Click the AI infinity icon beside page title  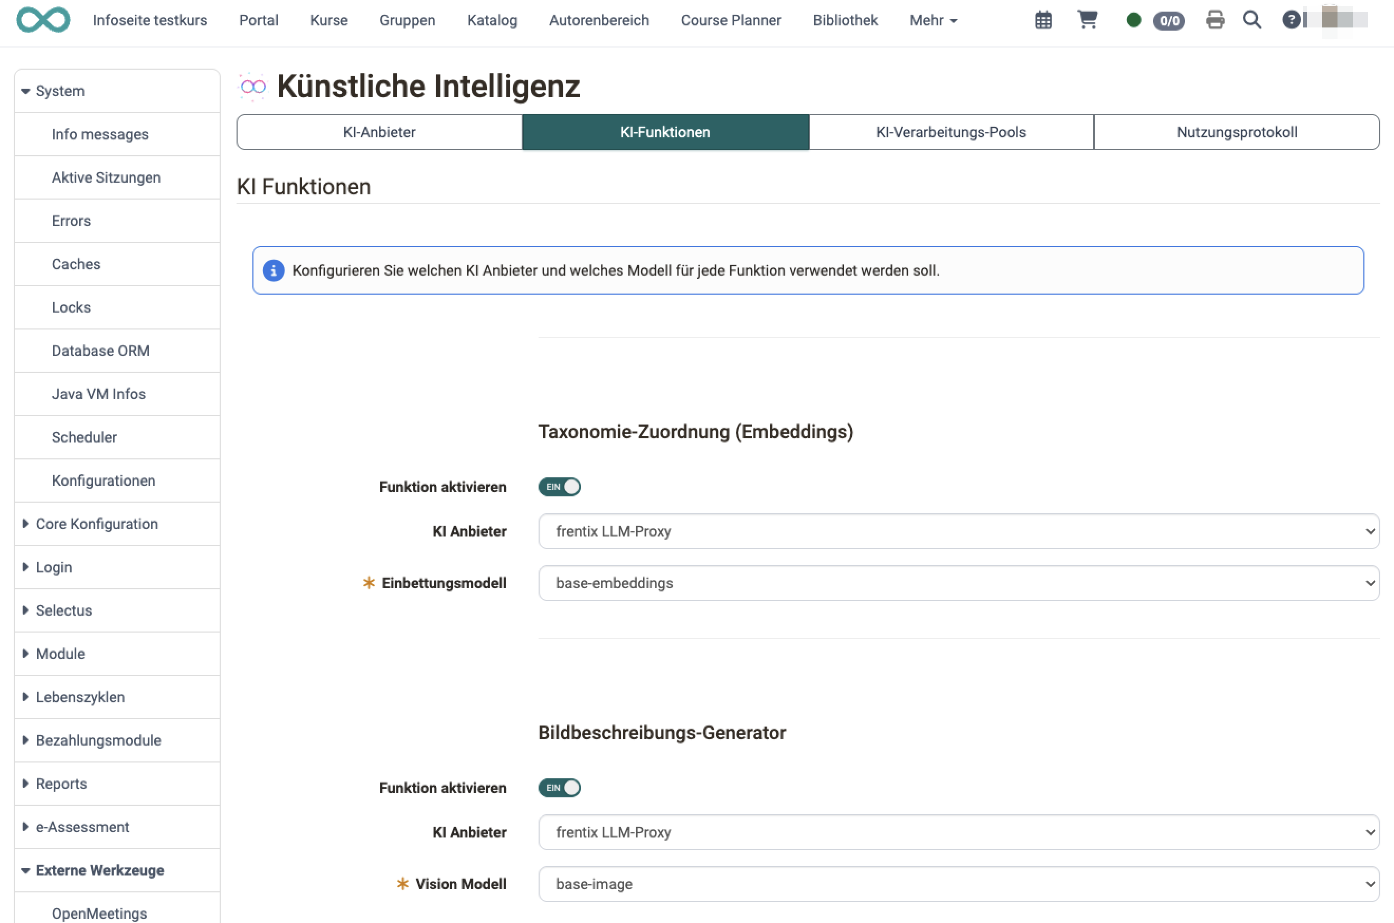[x=253, y=87]
